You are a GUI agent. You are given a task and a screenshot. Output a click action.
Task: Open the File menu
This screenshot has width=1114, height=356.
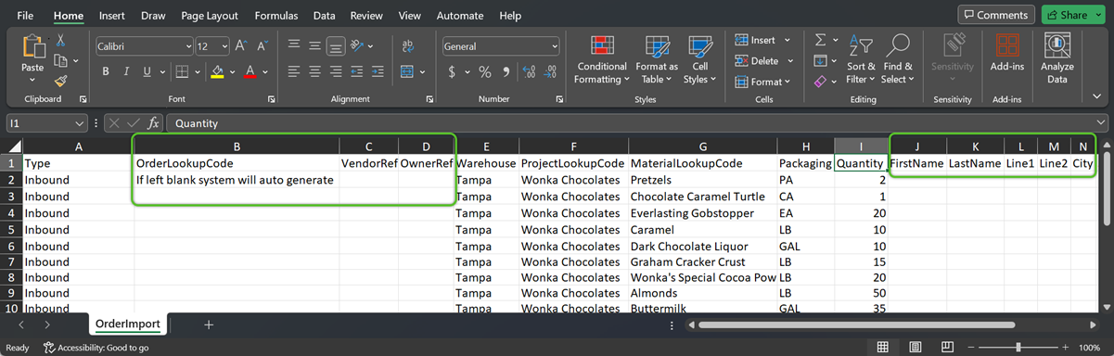pos(25,16)
